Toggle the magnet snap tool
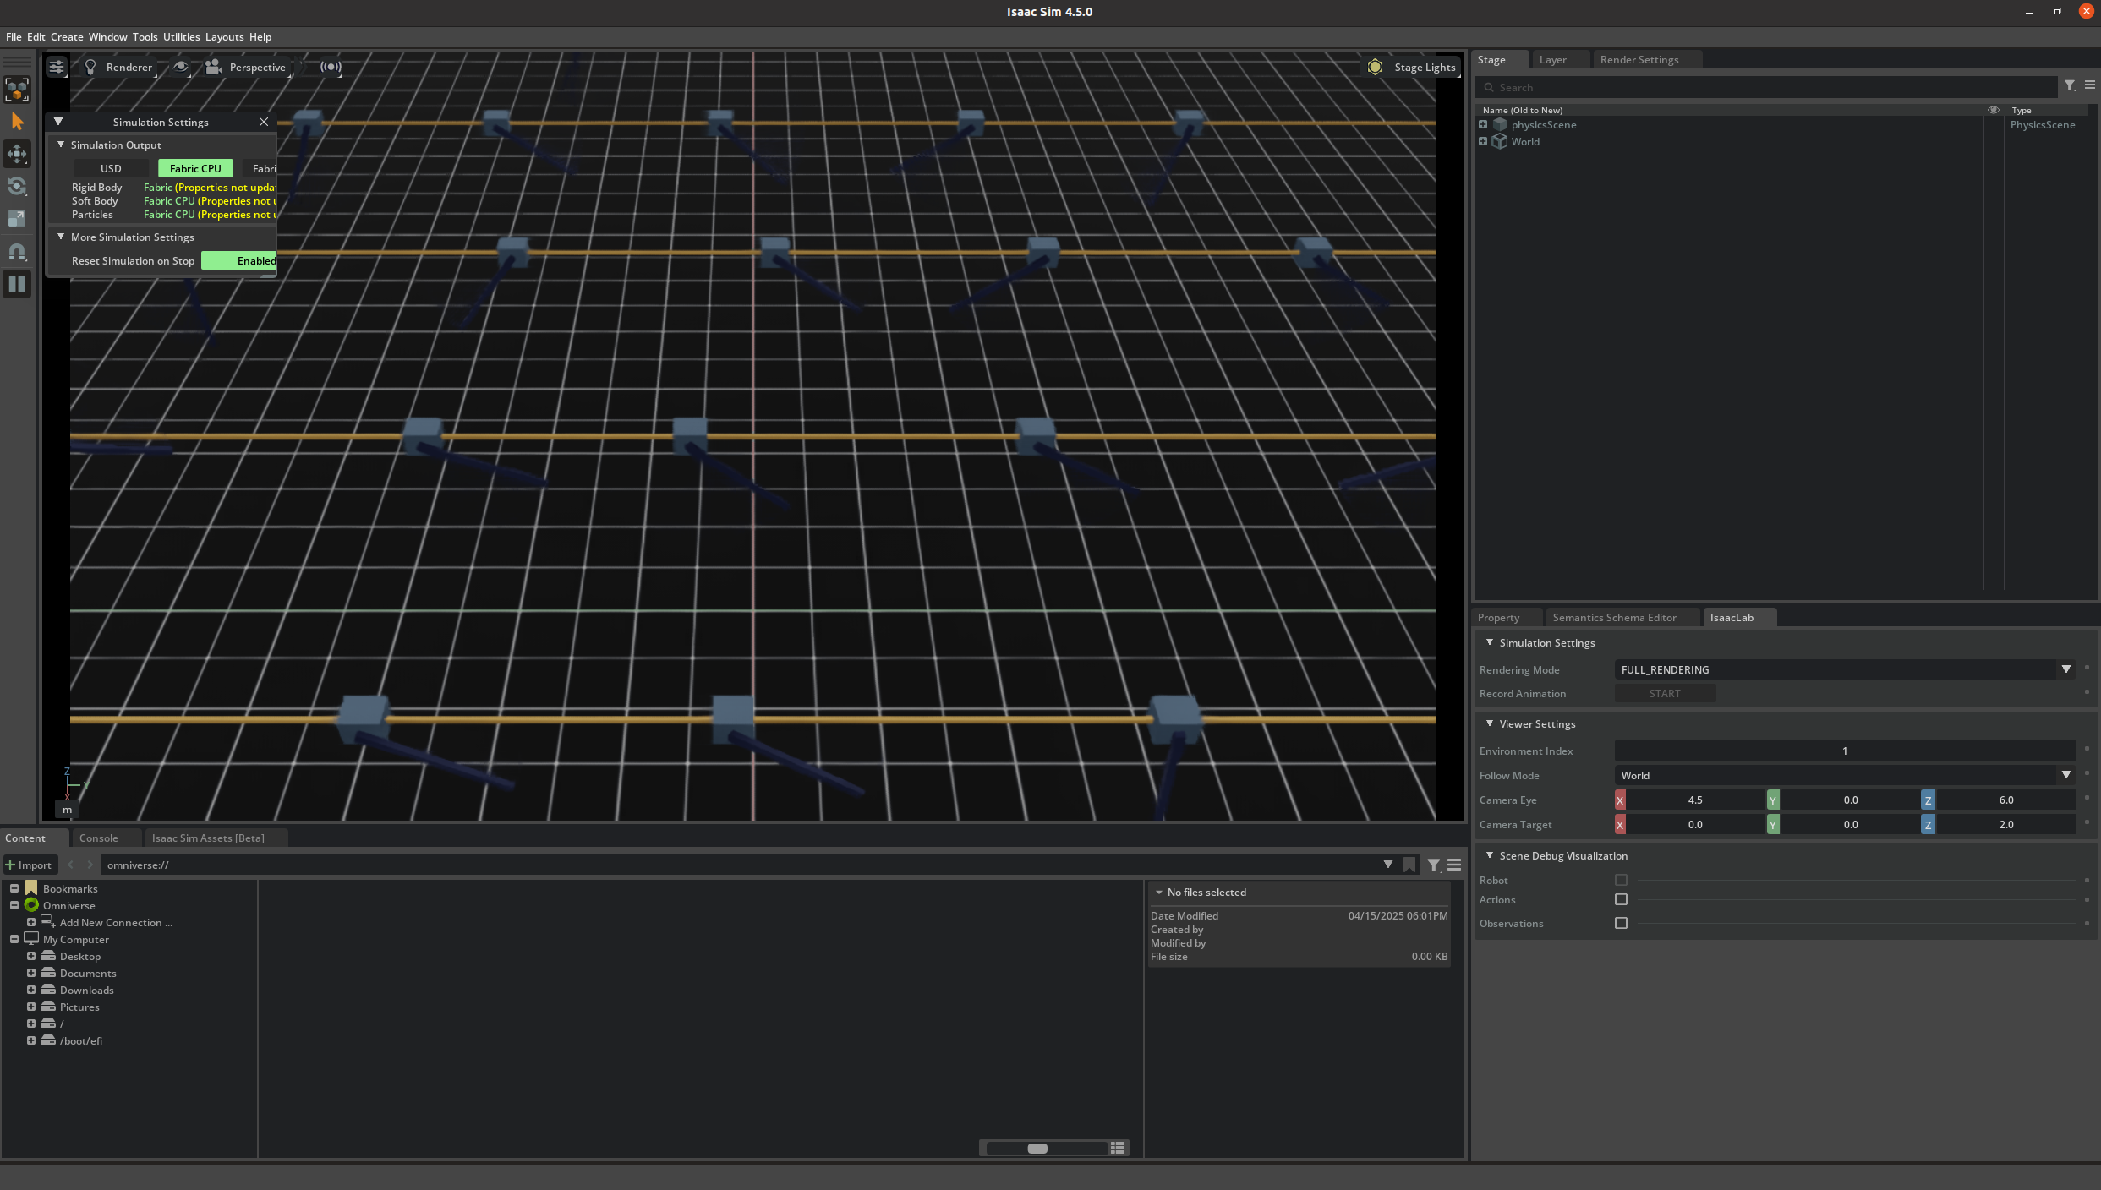 point(17,252)
